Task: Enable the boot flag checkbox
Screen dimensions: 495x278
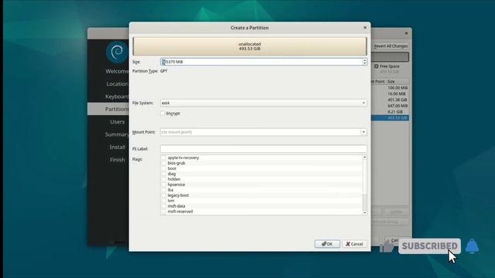Action: coord(163,168)
